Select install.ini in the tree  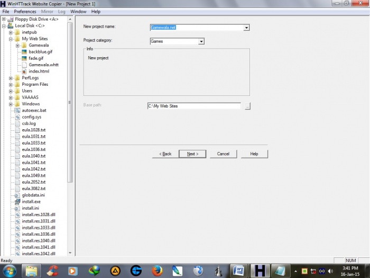31,208
